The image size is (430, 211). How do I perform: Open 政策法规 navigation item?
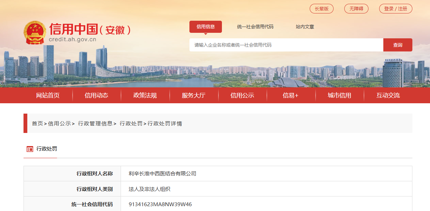[145, 95]
